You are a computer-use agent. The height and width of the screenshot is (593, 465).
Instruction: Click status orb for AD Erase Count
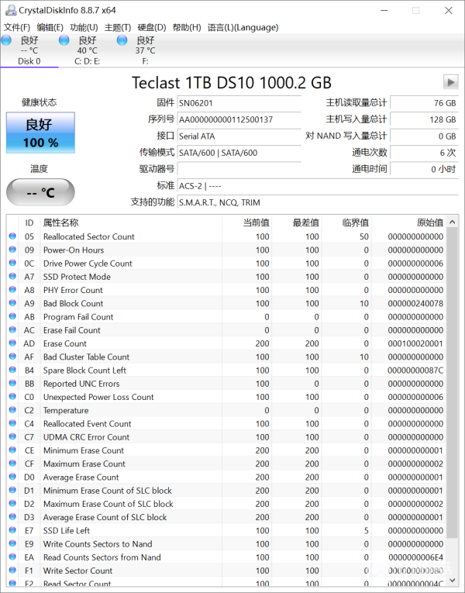12,343
